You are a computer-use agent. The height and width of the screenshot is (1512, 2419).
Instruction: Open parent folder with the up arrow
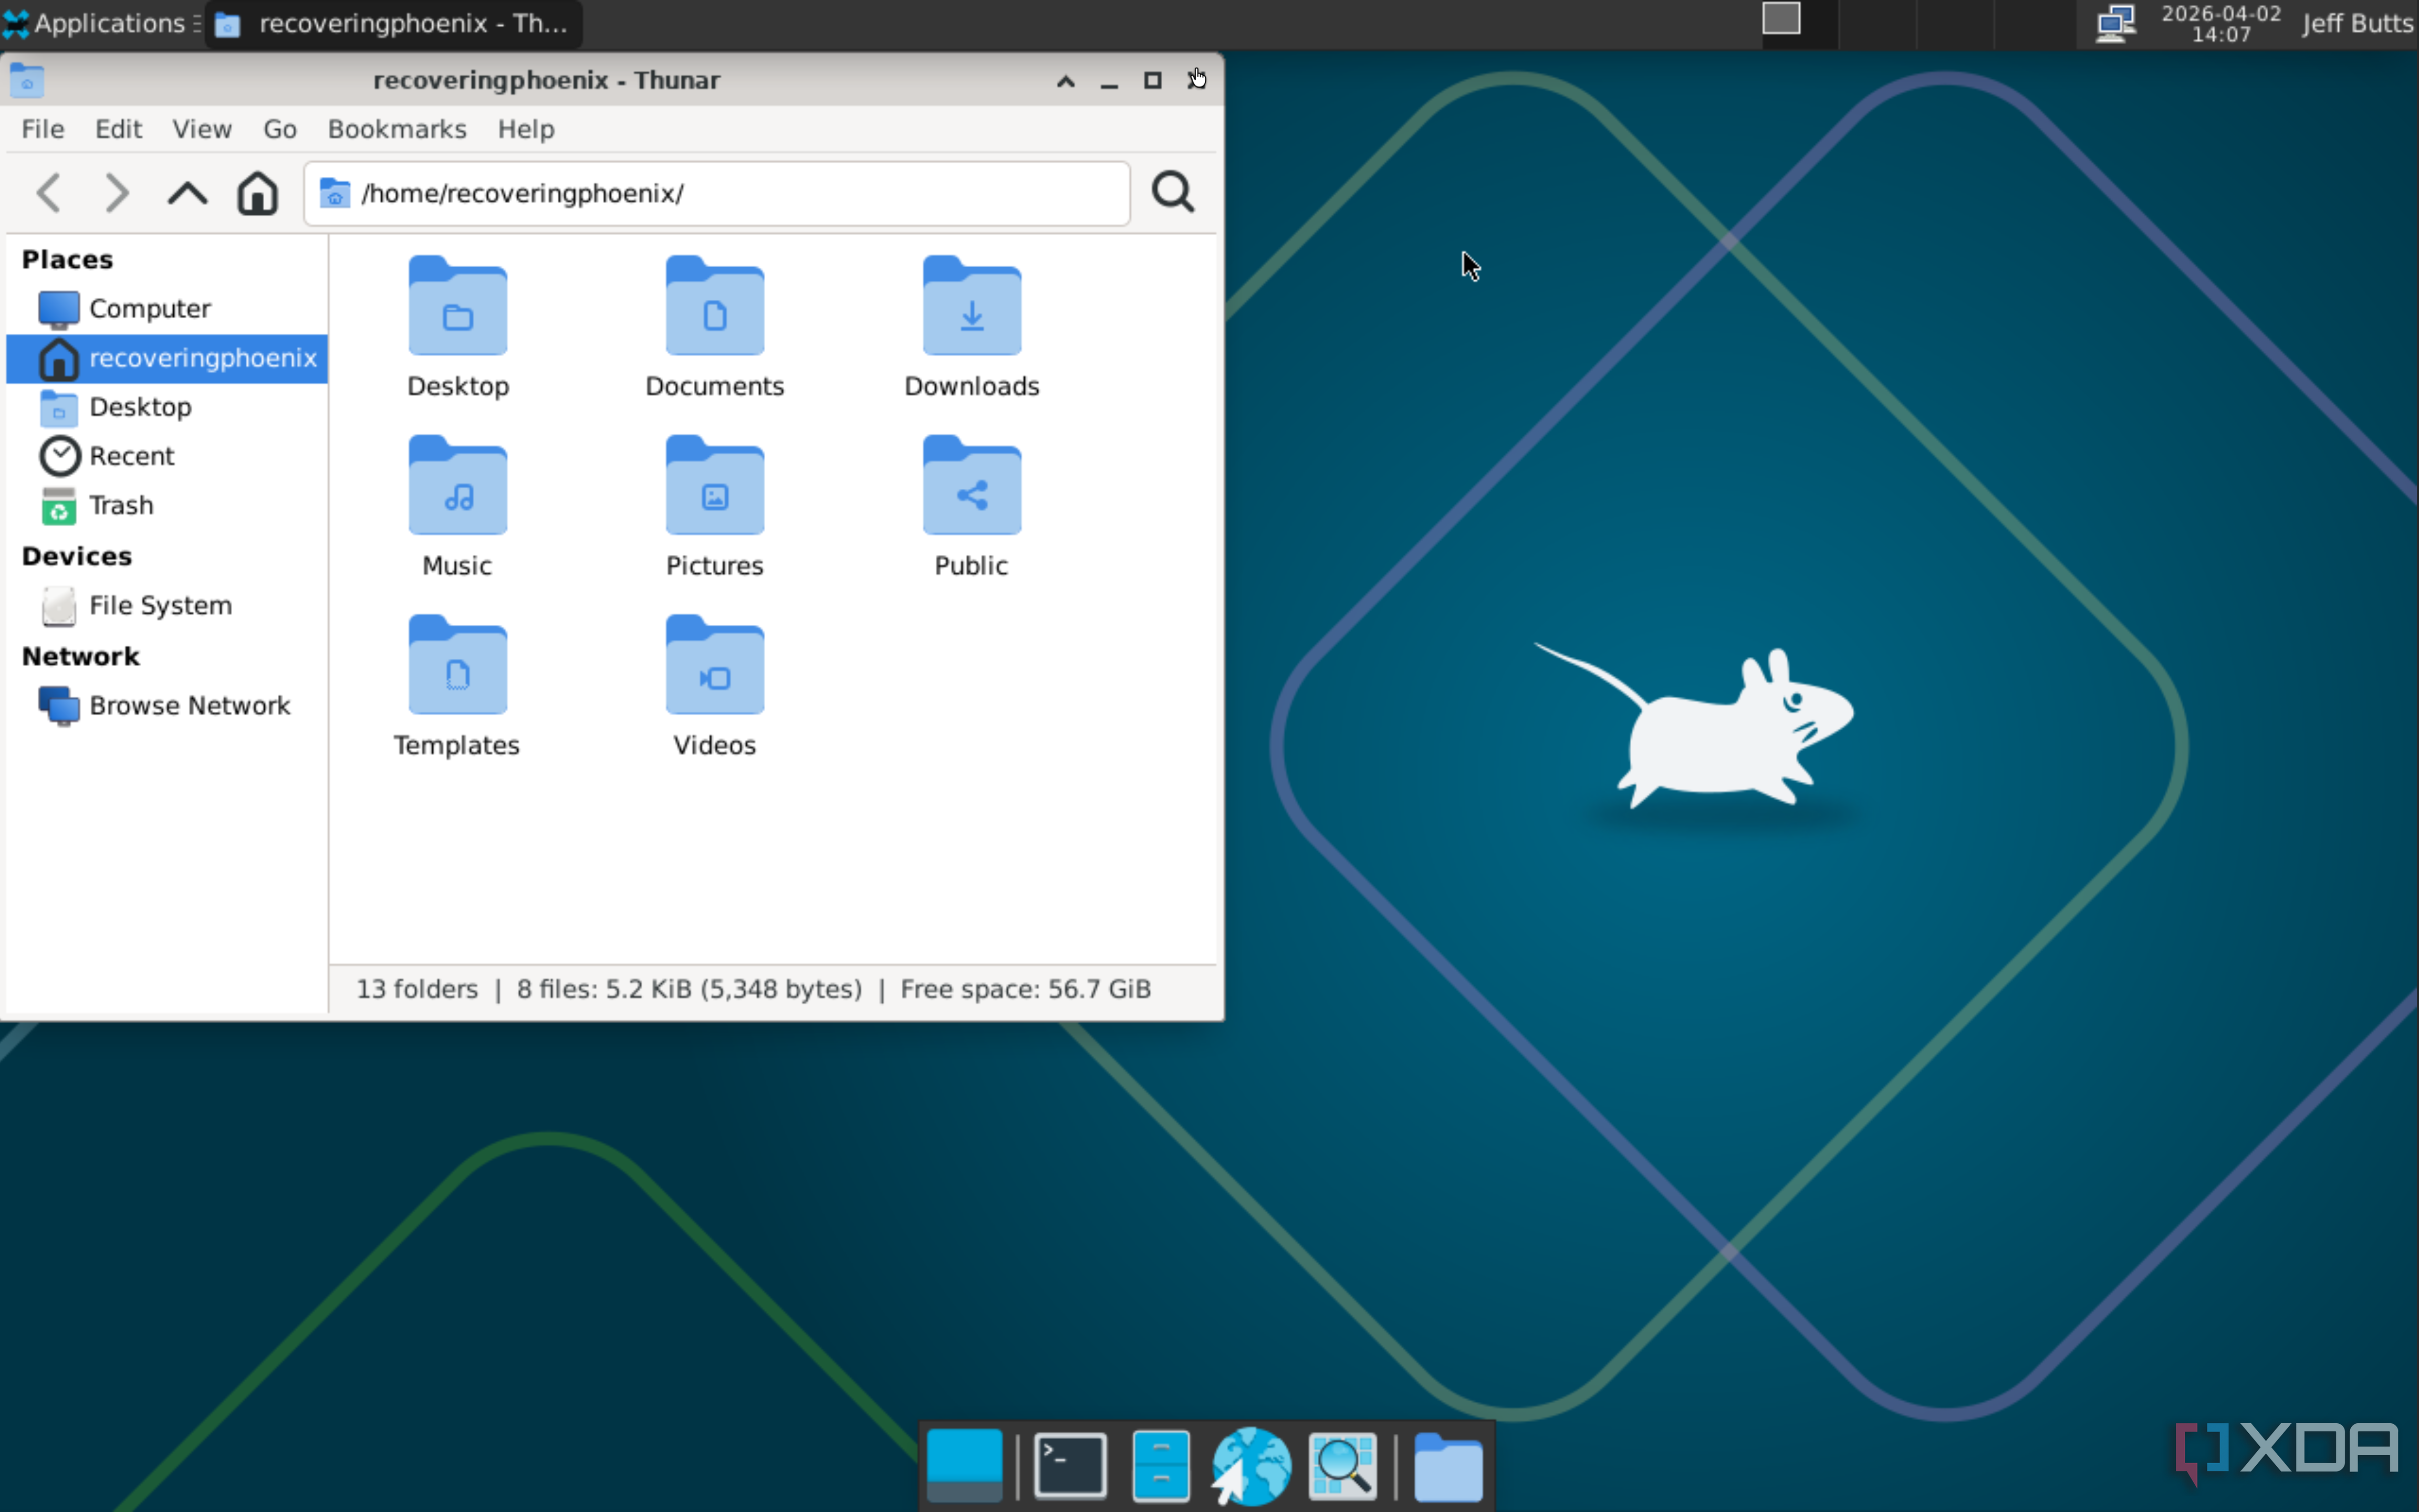point(187,192)
